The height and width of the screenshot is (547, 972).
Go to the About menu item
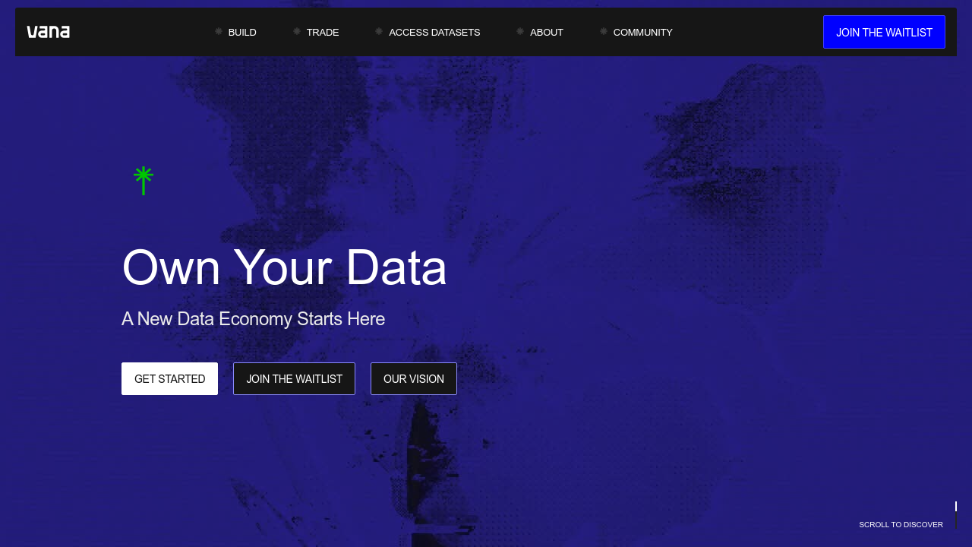click(x=547, y=32)
